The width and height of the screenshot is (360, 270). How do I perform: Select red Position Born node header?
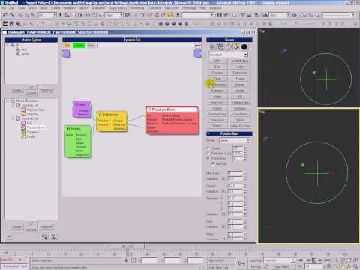[172, 109]
